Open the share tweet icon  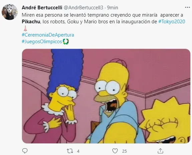pyautogui.click(x=160, y=151)
